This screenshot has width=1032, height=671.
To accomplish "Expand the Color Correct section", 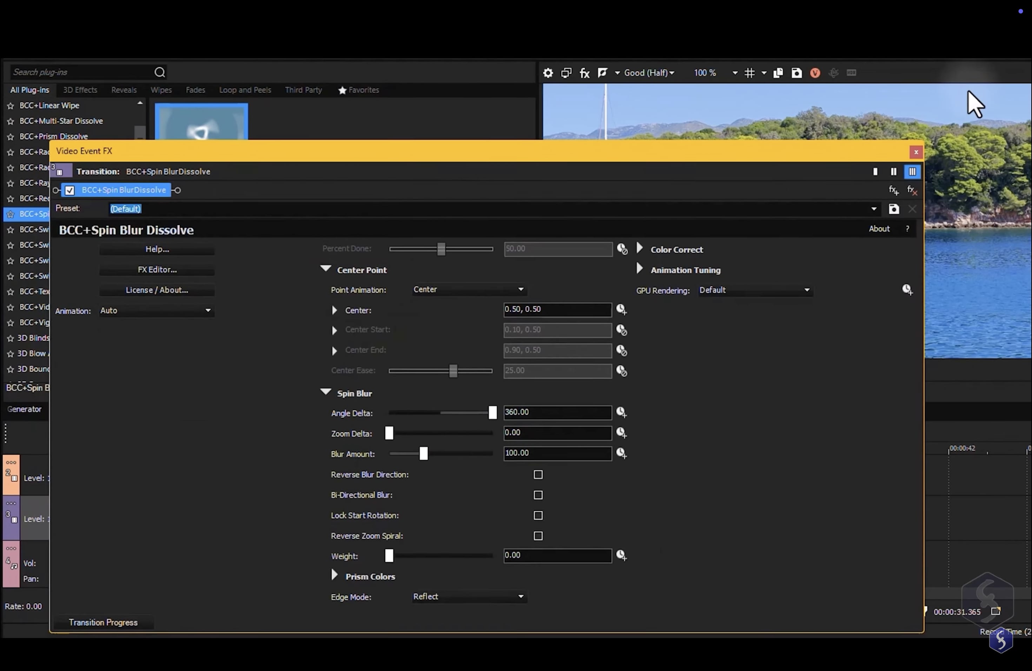I will click(640, 249).
